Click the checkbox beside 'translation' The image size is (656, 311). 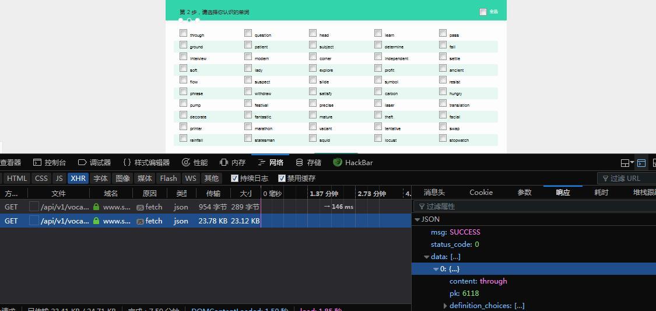[x=443, y=103]
